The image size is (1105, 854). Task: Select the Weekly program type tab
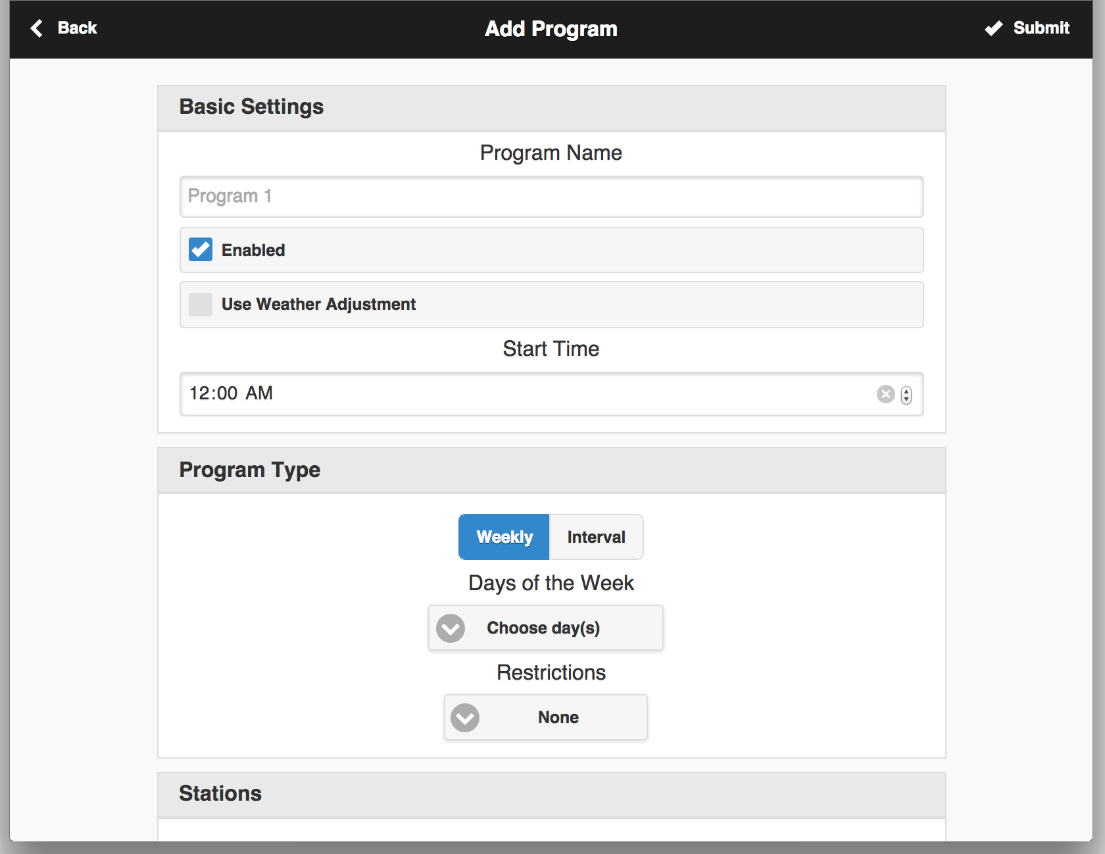point(504,538)
